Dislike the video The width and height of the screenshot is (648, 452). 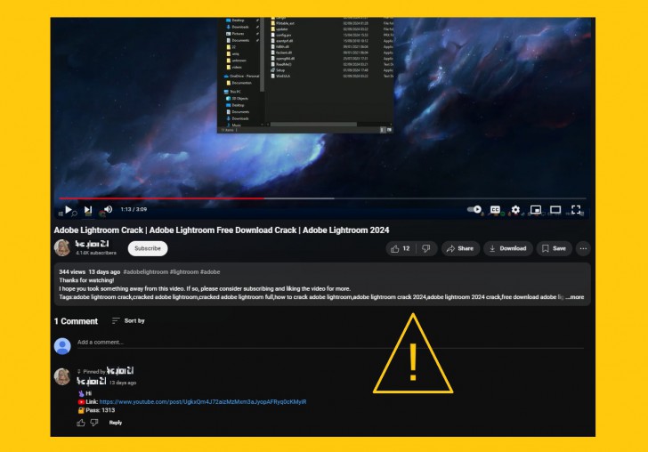click(x=426, y=249)
